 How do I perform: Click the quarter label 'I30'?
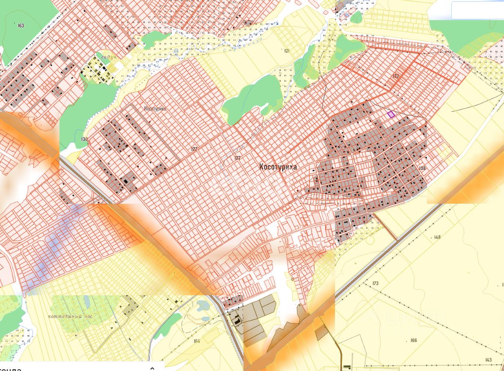pyautogui.click(x=84, y=139)
